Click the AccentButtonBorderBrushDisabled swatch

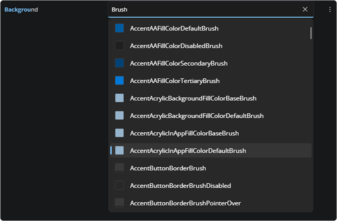click(x=119, y=185)
